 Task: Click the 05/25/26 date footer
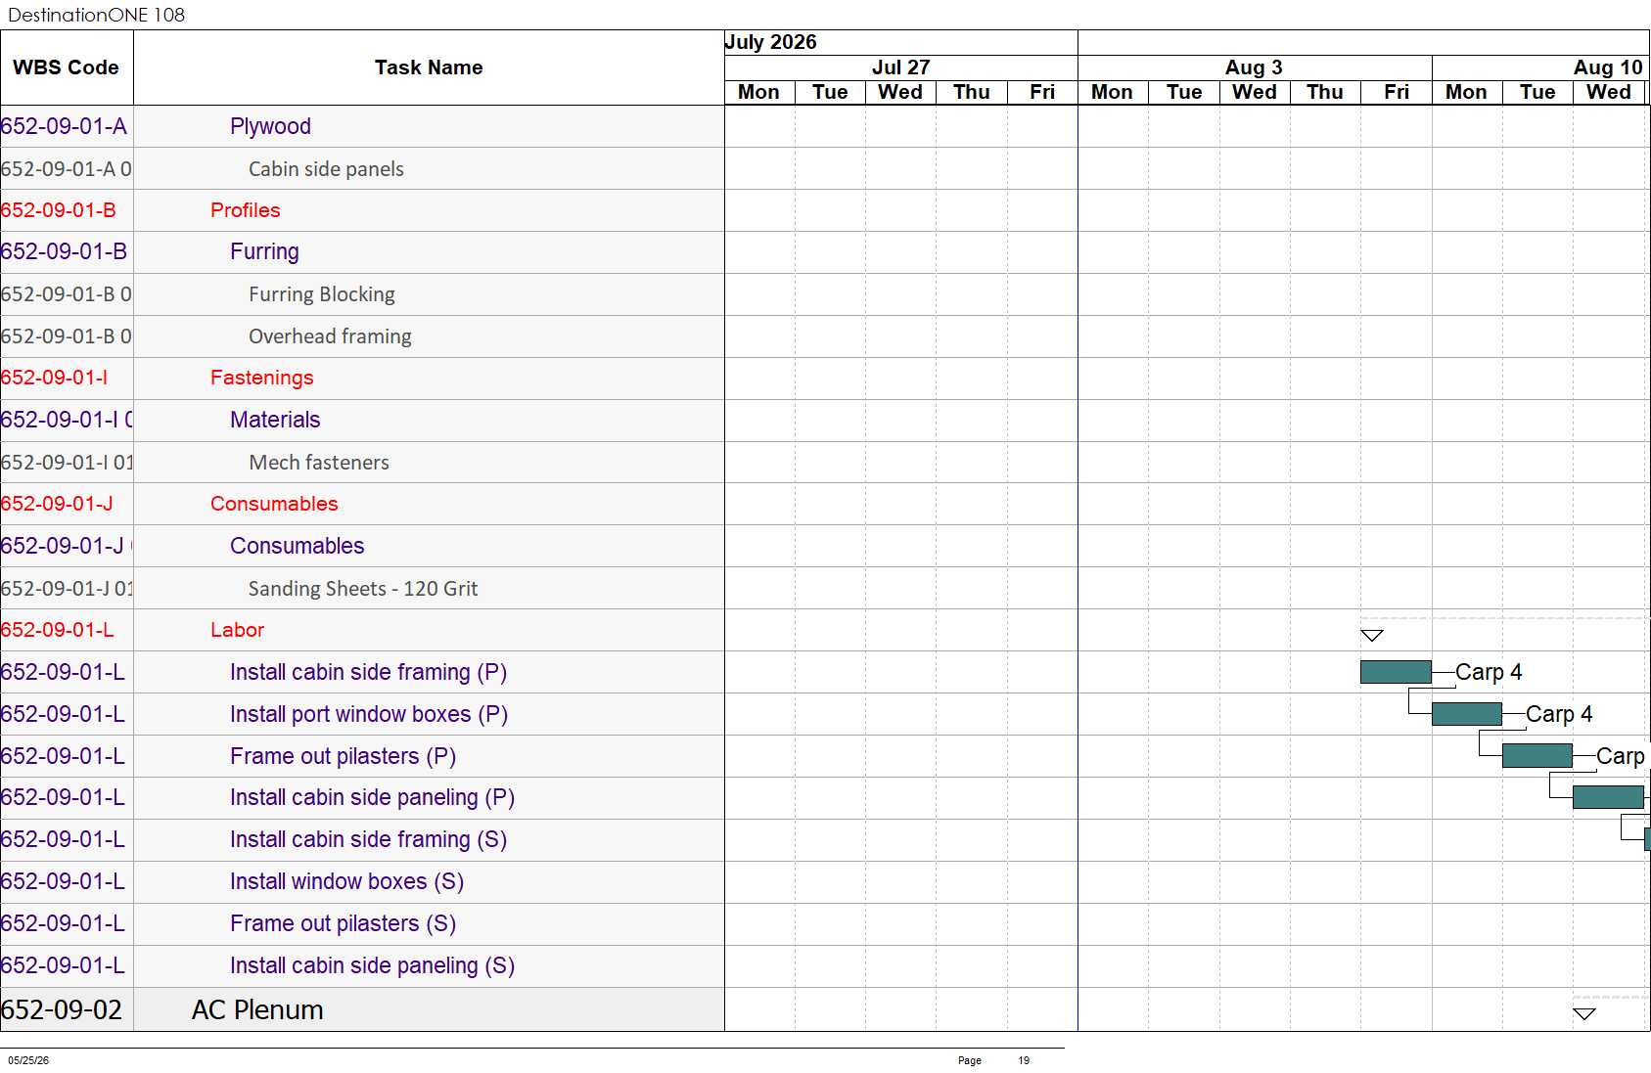[x=28, y=1060]
